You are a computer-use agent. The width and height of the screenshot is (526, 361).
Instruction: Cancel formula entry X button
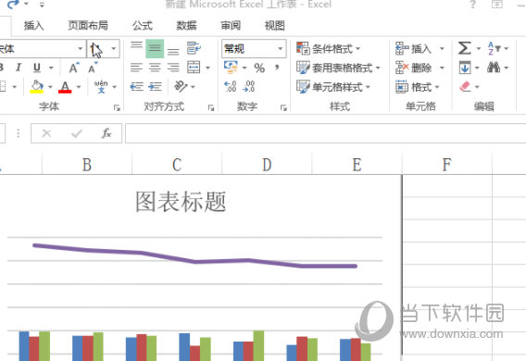point(46,133)
